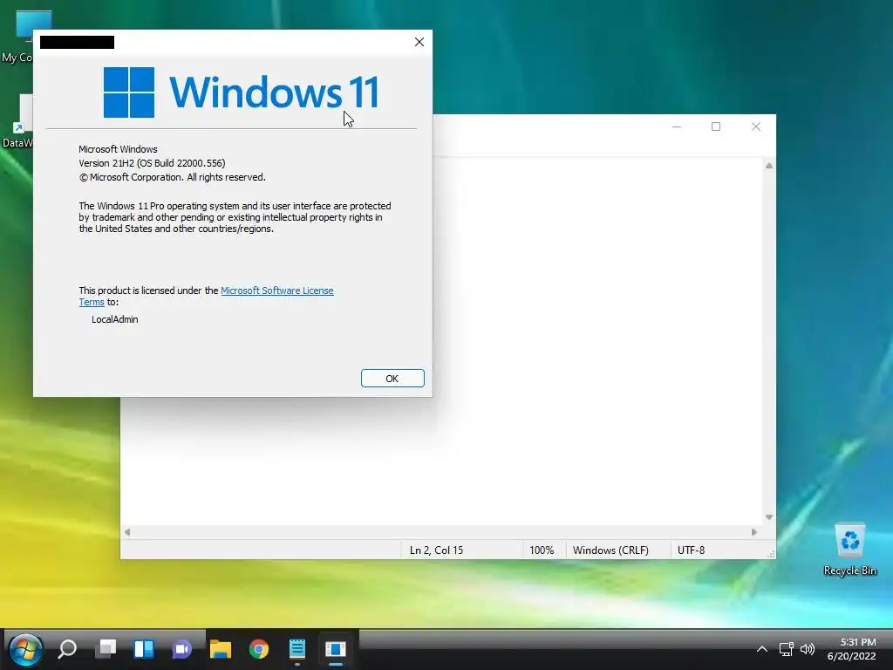Click Notepad horizontal scrollbar left arrow

[127, 532]
